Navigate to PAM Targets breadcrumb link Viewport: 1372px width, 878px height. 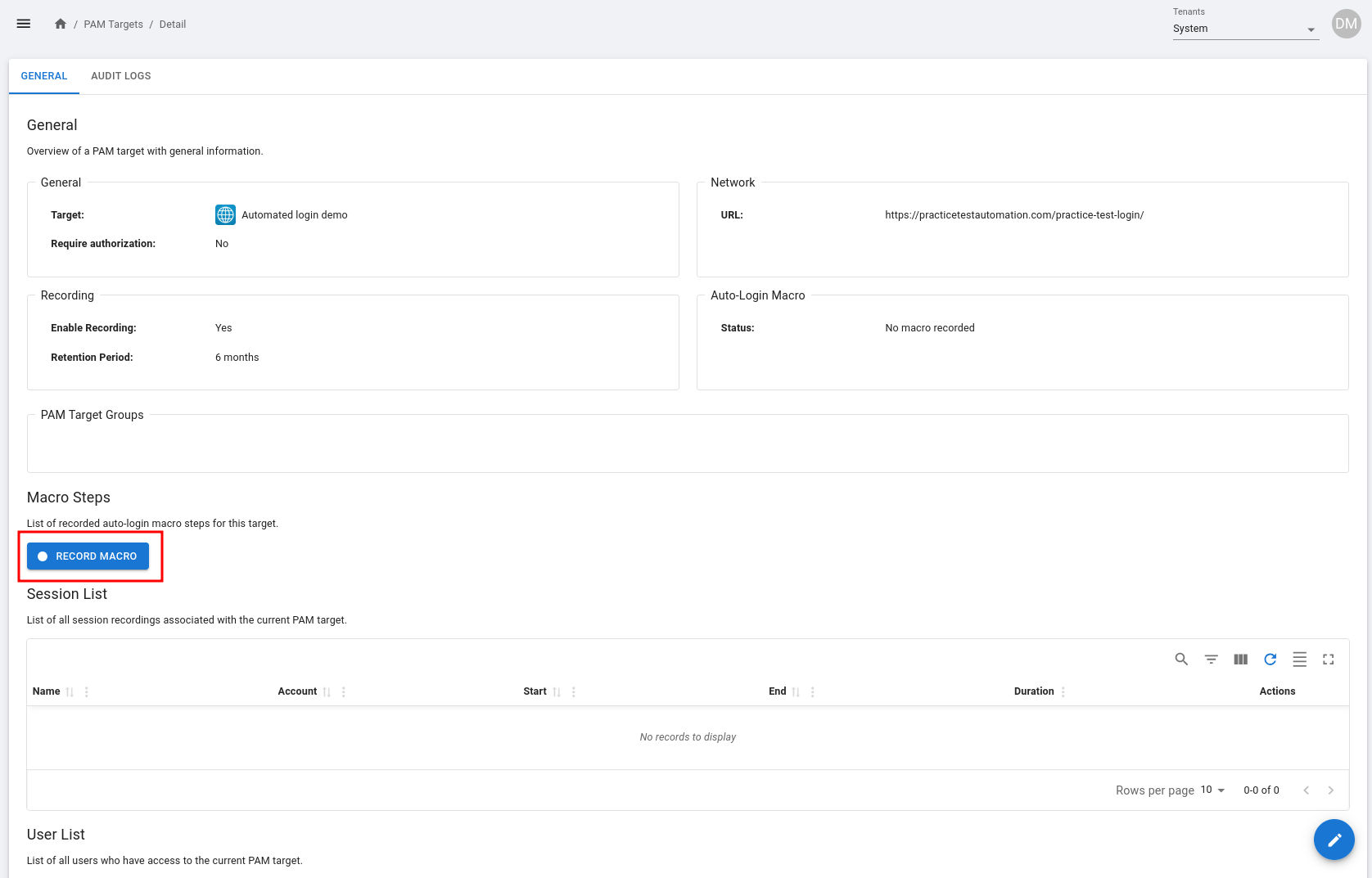point(113,25)
